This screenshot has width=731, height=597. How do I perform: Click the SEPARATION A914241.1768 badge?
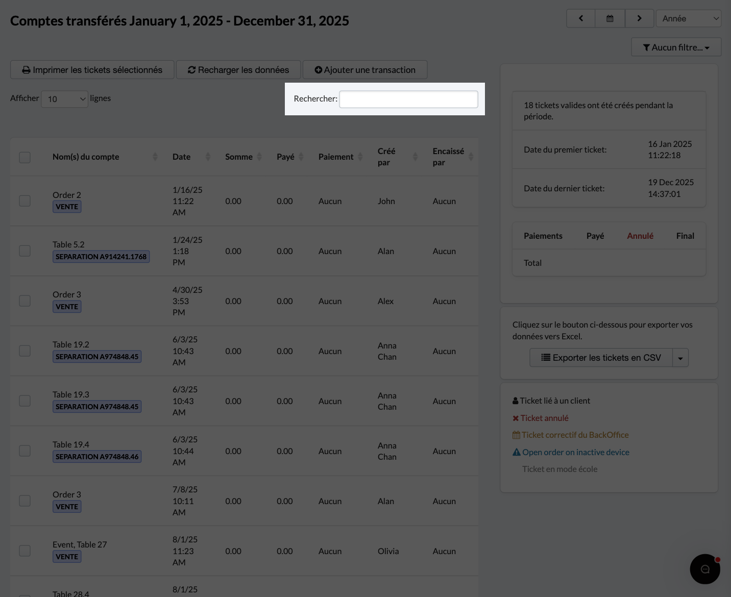(101, 257)
